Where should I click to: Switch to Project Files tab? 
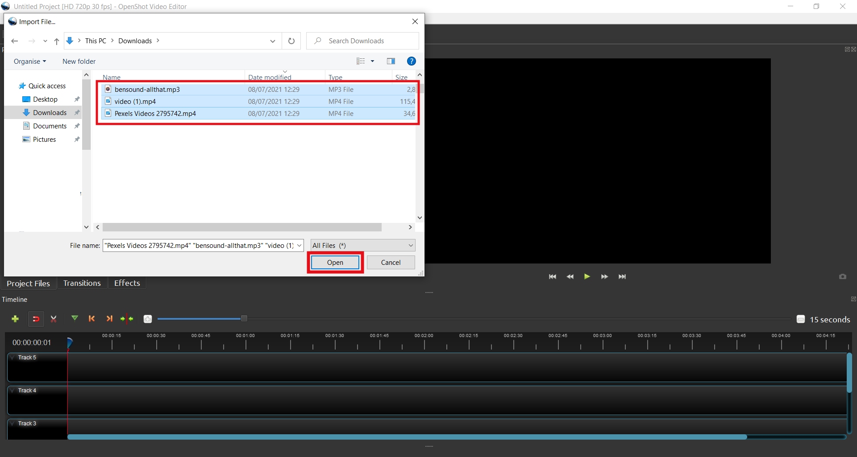[29, 283]
